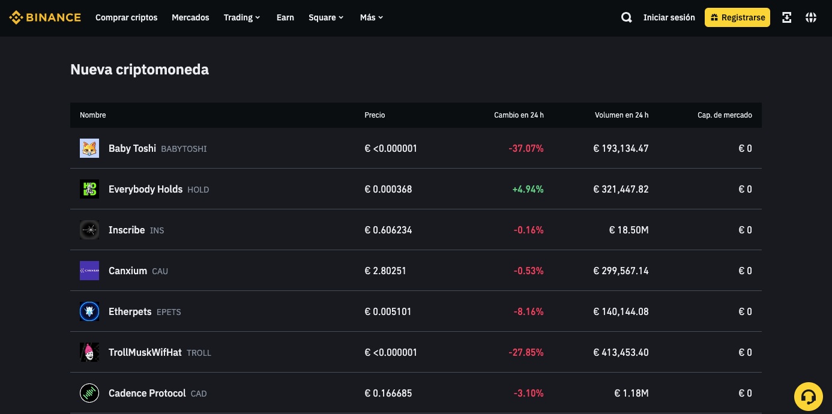Open Etherpets coin name

click(x=130, y=311)
